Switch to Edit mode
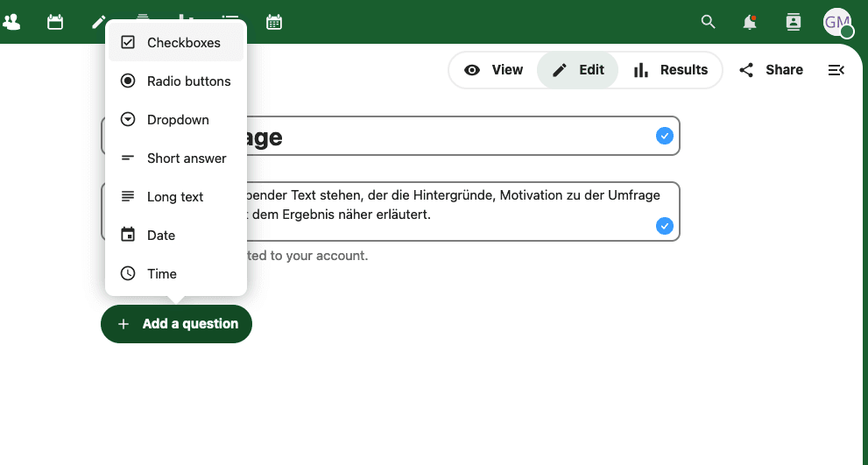The height and width of the screenshot is (465, 868). 578,70
